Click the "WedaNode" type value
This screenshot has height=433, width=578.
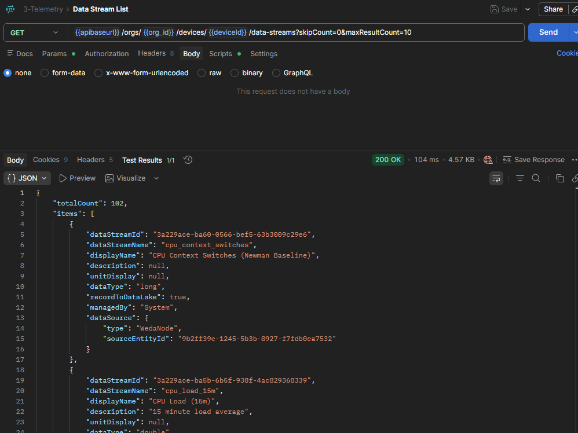pos(157,328)
